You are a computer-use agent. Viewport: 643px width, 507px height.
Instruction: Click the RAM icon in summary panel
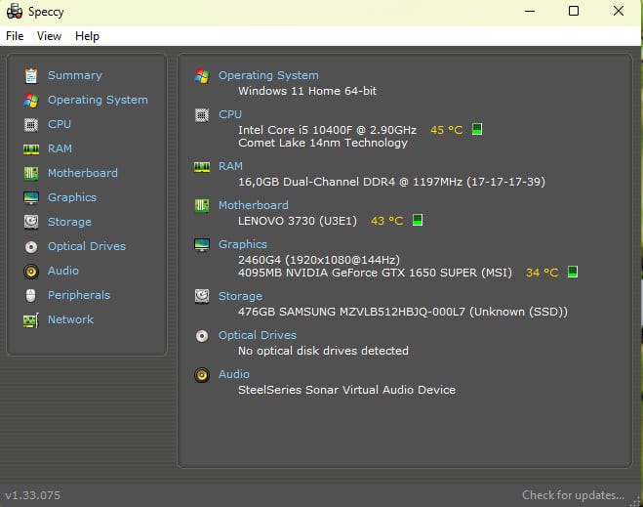202,167
